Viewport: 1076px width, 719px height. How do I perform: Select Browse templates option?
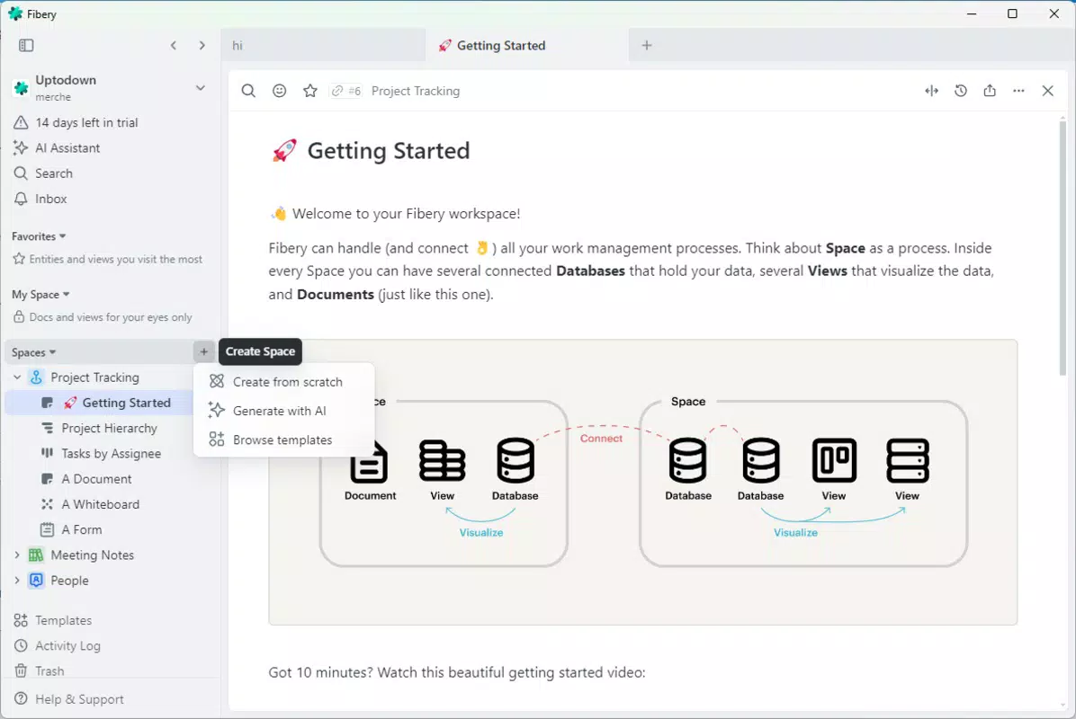tap(284, 439)
